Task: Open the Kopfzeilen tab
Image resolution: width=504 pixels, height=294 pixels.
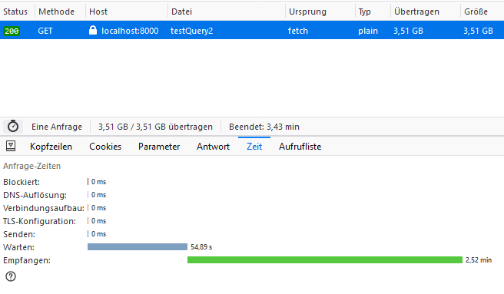Action: (51, 147)
